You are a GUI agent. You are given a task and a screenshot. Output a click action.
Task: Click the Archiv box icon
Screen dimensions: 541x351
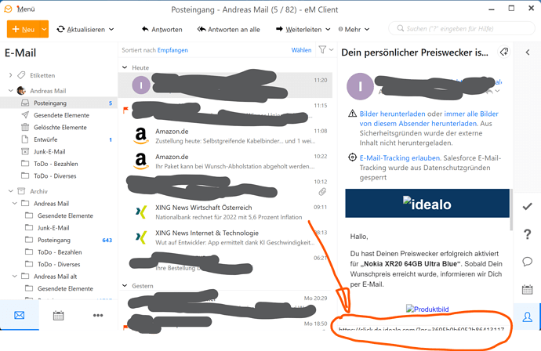[21, 191]
